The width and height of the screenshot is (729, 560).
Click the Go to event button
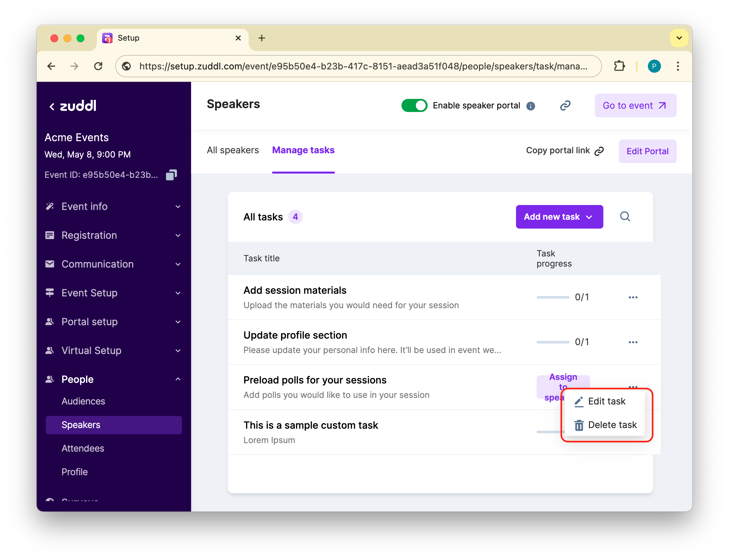pos(635,106)
